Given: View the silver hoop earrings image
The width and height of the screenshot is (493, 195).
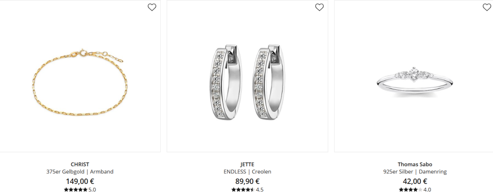Looking at the screenshot, I should (247, 82).
